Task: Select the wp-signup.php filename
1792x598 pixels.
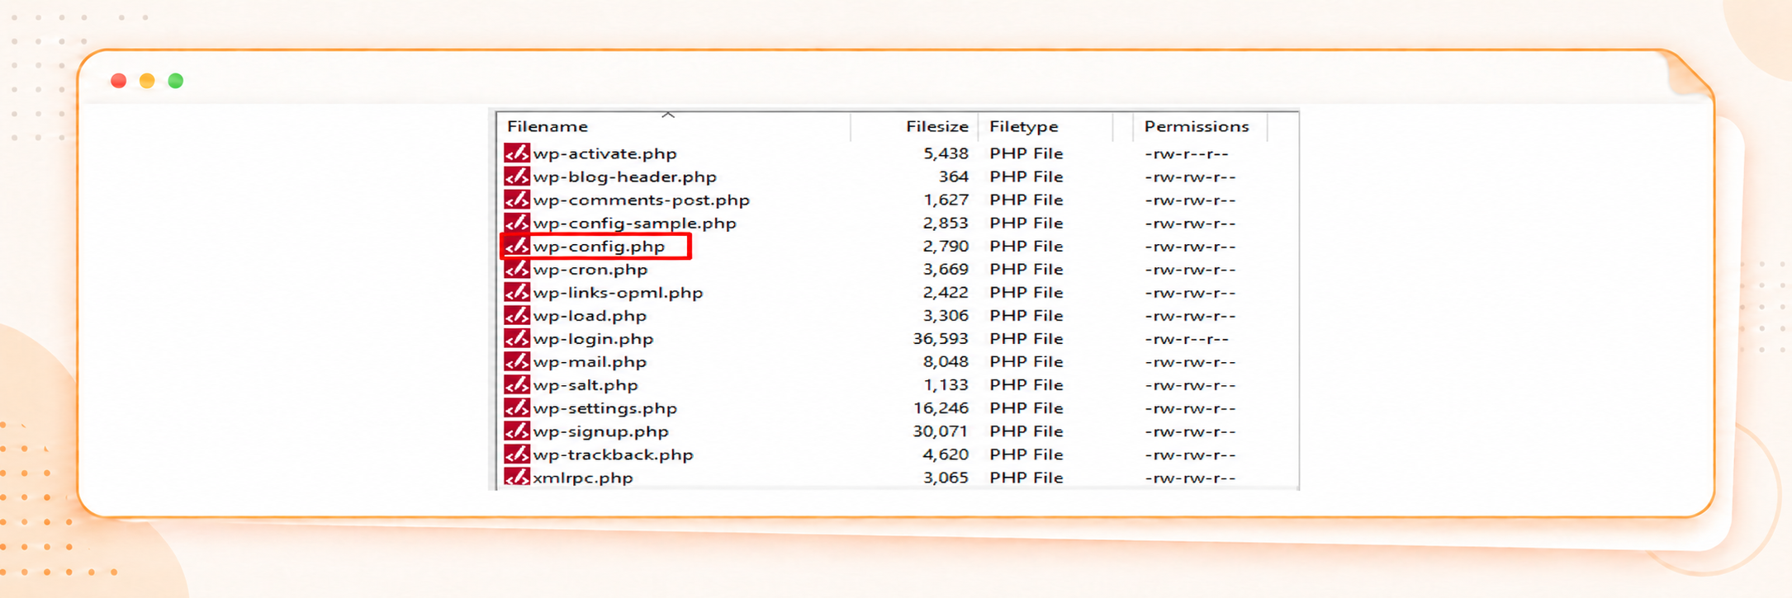Action: pyautogui.click(x=600, y=431)
